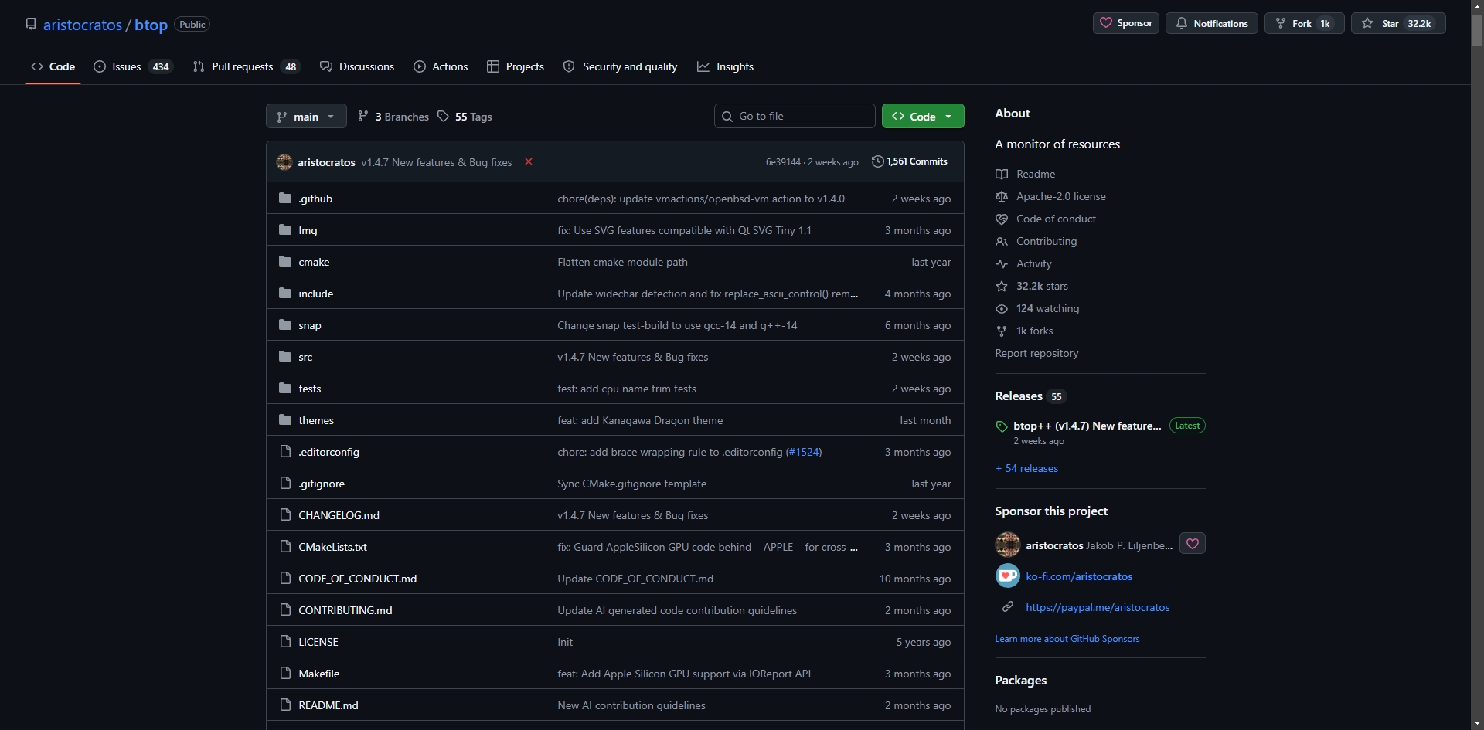Click the fork icon in the Fork button
The width and height of the screenshot is (1484, 730).
tap(1281, 23)
